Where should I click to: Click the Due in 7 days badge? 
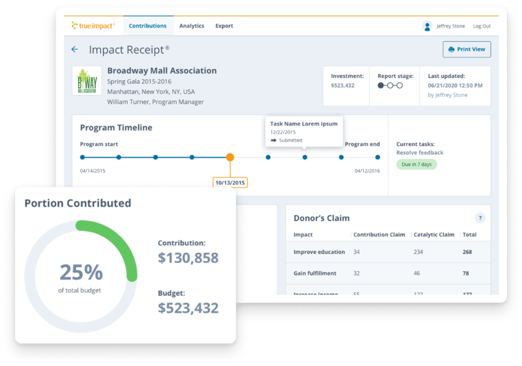416,164
